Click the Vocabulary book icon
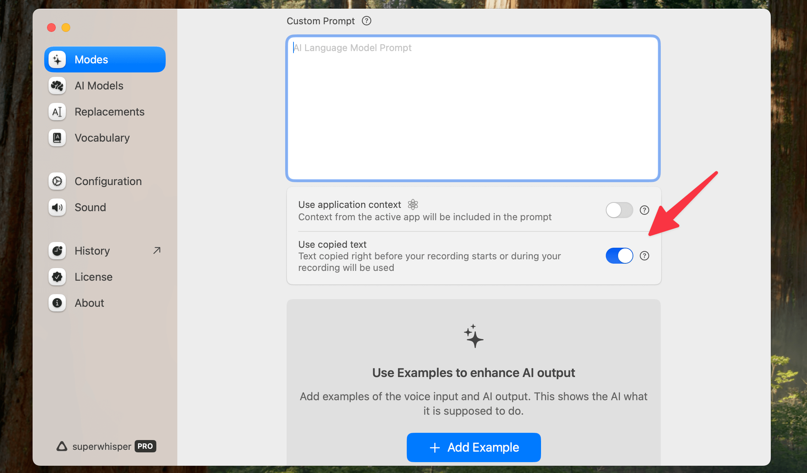 (57, 138)
